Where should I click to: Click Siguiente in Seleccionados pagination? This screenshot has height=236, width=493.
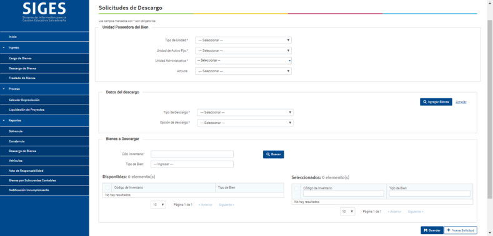pyautogui.click(x=416, y=212)
